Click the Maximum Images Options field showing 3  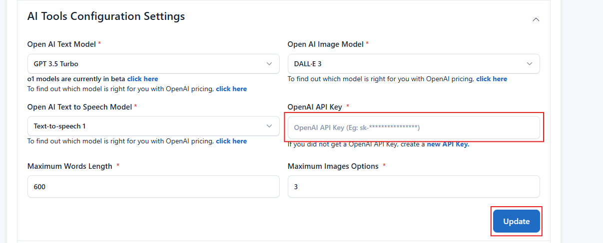pos(414,187)
